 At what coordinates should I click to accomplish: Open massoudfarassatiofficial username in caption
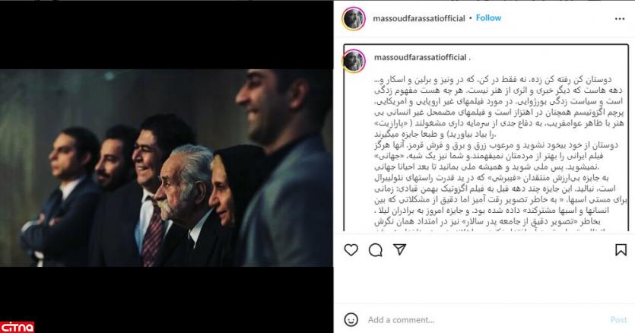421,58
